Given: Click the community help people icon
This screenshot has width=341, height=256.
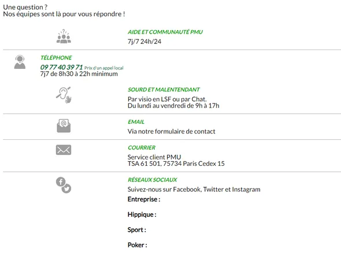Looking at the screenshot, I should [64, 36].
